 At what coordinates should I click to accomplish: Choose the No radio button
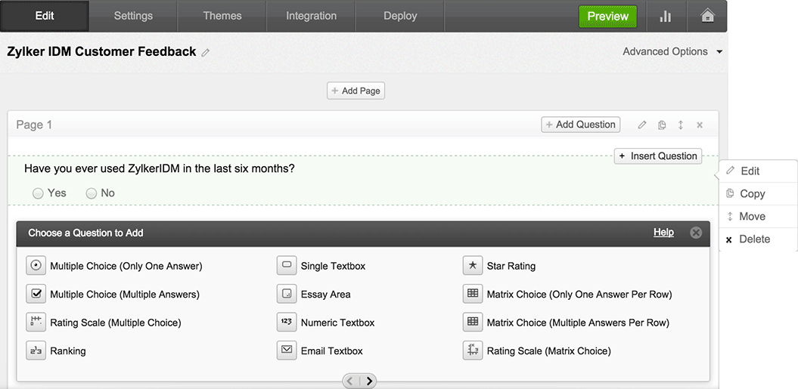coord(91,193)
